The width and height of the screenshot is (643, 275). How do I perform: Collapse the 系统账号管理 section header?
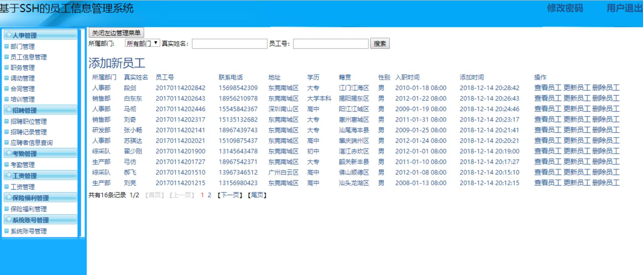click(40, 220)
